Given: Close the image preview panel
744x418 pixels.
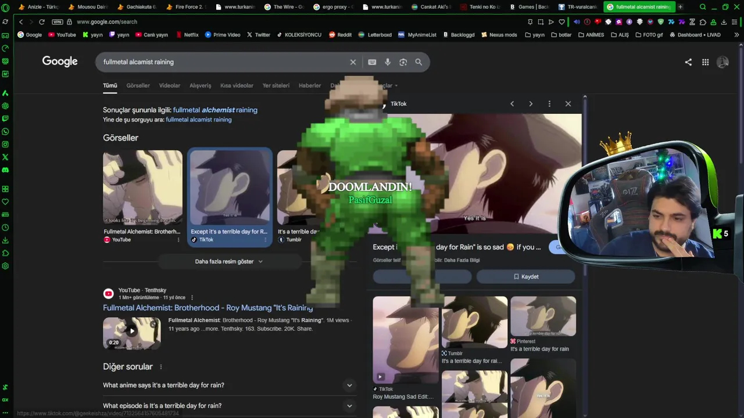Looking at the screenshot, I should pyautogui.click(x=568, y=104).
